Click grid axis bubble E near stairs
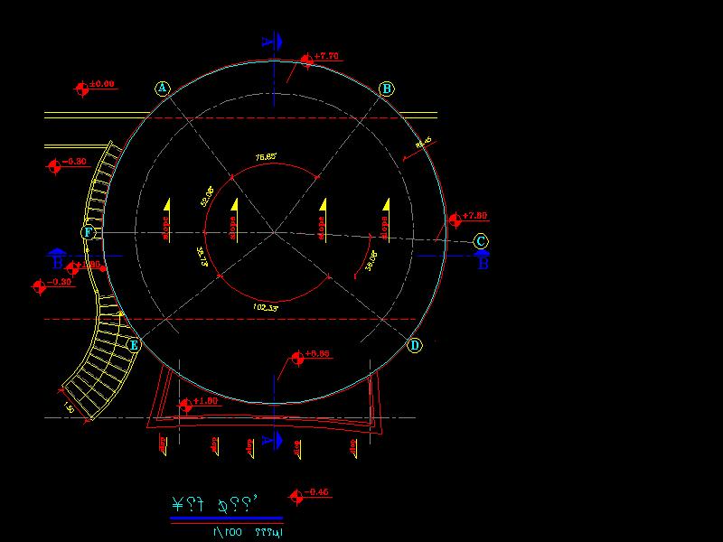The image size is (723, 542). [x=134, y=345]
